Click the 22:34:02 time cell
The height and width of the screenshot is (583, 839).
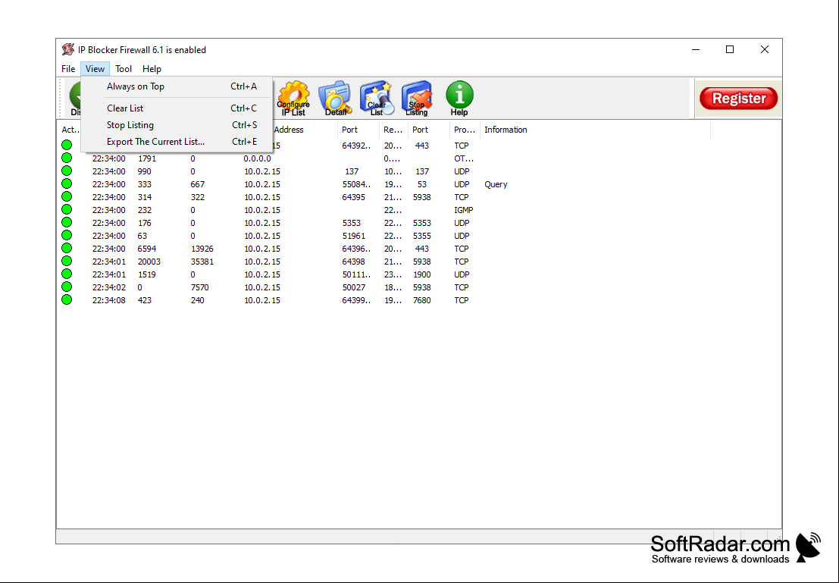pos(108,287)
